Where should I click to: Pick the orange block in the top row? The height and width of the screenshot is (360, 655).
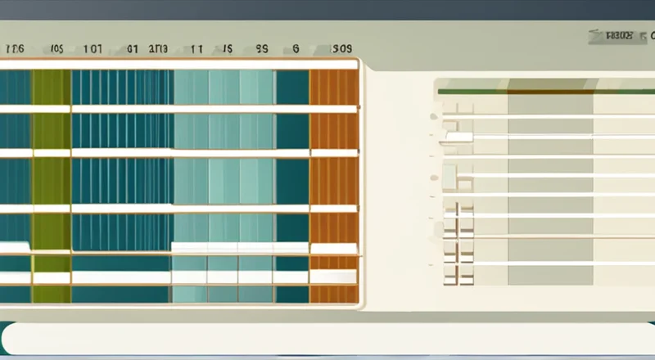[333, 88]
